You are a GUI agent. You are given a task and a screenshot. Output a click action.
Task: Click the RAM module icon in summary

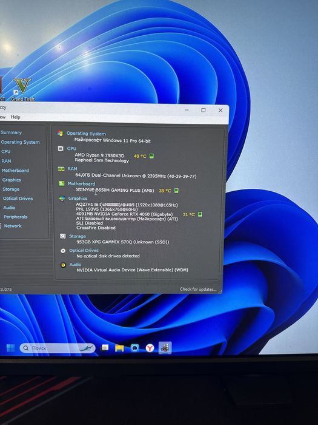point(61,169)
